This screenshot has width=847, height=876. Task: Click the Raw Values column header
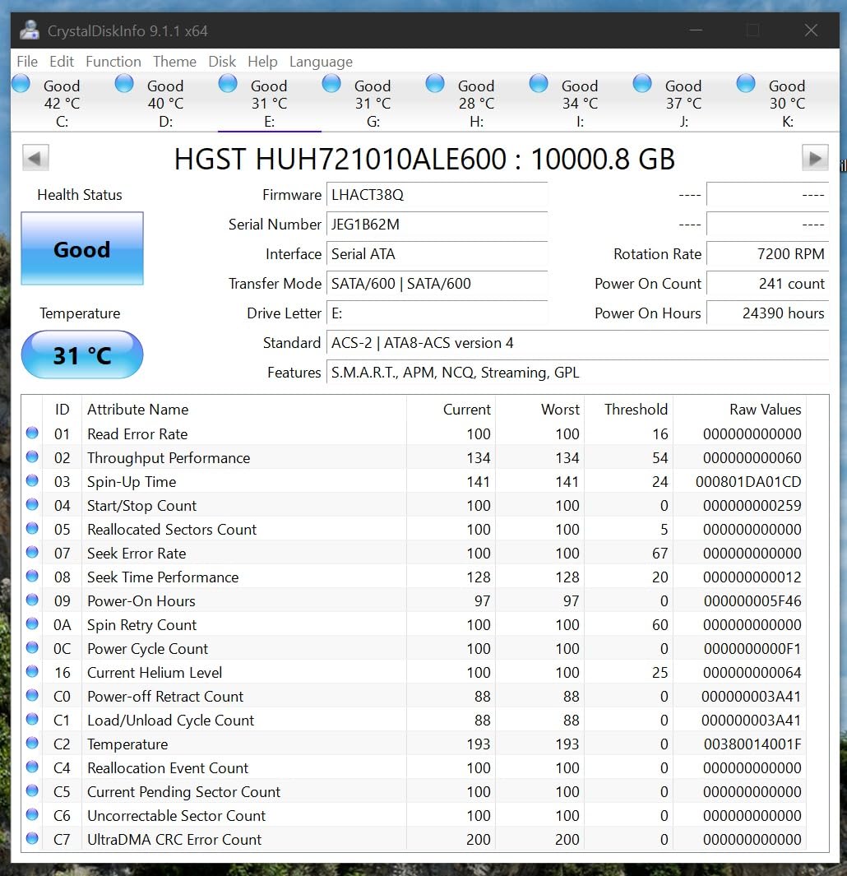[x=740, y=409]
